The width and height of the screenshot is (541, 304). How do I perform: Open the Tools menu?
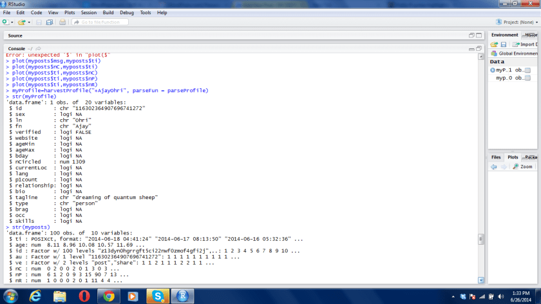(146, 12)
